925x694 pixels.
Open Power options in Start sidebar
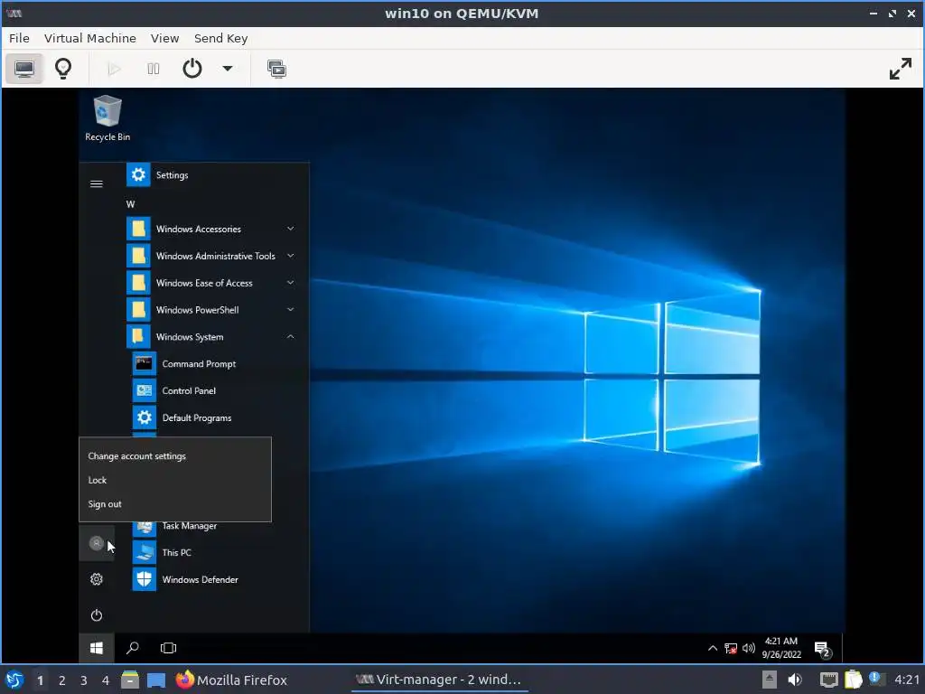(96, 615)
